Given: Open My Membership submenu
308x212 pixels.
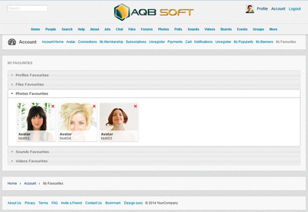Looking at the screenshot, I should tap(111, 42).
